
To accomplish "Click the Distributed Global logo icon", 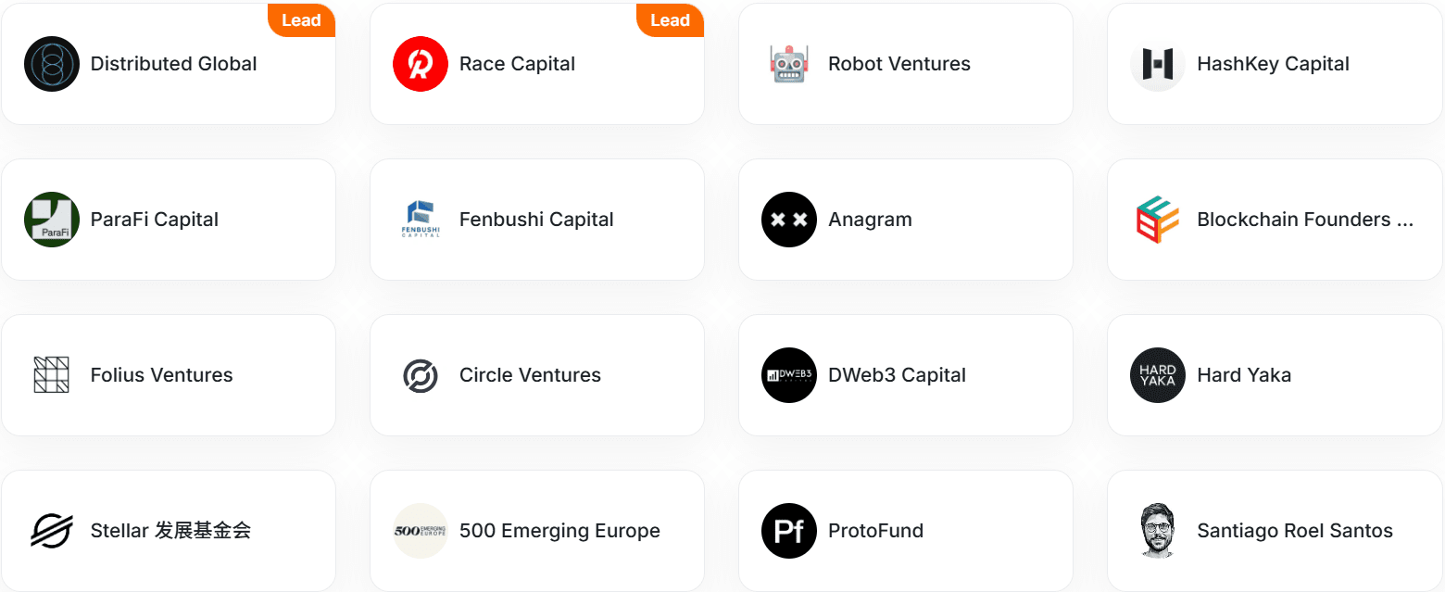I will click(52, 64).
